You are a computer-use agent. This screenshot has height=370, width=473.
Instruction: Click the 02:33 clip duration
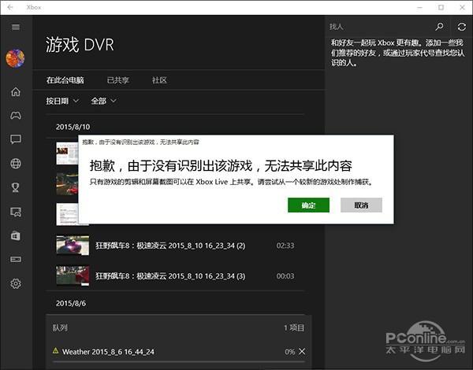285,246
